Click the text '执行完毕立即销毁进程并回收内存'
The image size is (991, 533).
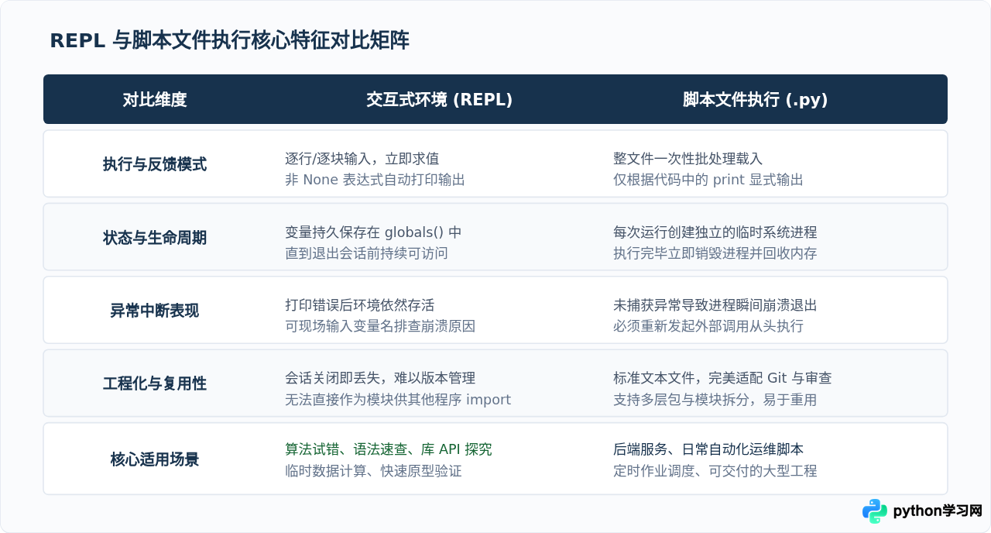pos(715,253)
